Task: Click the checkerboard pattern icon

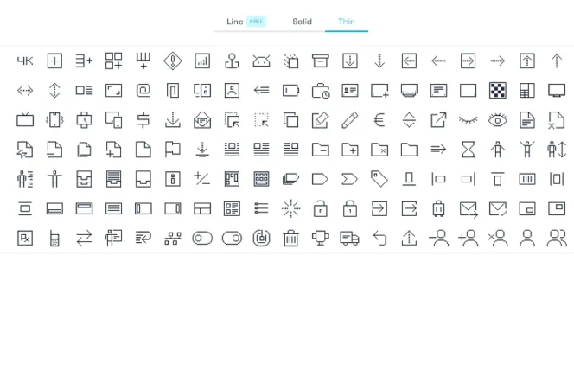Action: click(x=497, y=90)
